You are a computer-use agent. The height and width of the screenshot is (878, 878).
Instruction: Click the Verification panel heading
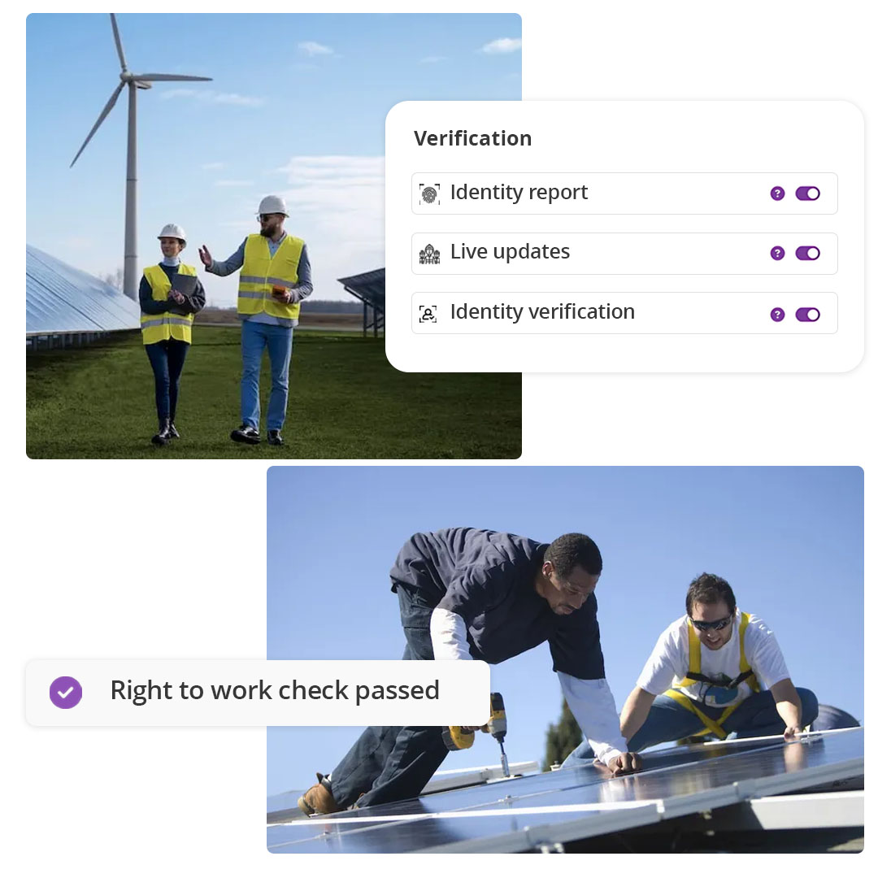point(472,138)
